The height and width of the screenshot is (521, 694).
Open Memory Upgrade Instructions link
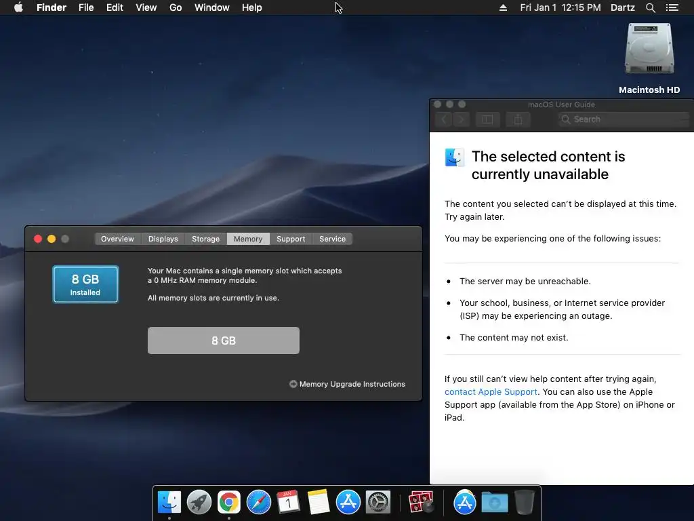point(352,384)
